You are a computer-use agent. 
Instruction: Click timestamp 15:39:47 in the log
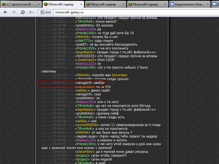[59, 33]
